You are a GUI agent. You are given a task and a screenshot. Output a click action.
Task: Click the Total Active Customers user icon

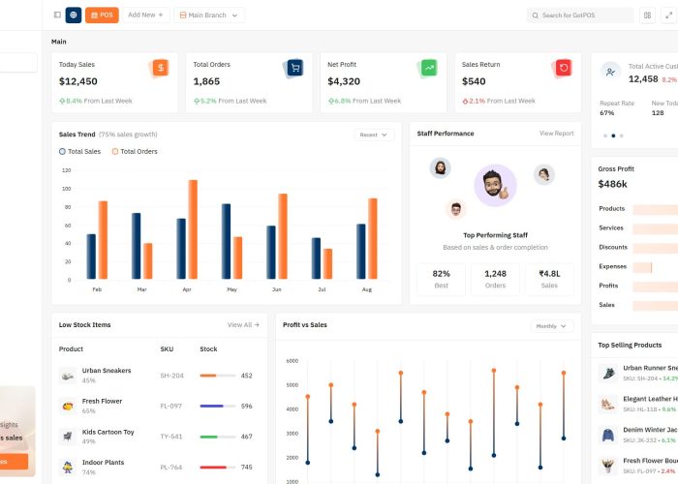[610, 72]
